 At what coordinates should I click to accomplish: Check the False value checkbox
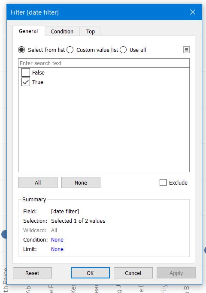tap(26, 72)
